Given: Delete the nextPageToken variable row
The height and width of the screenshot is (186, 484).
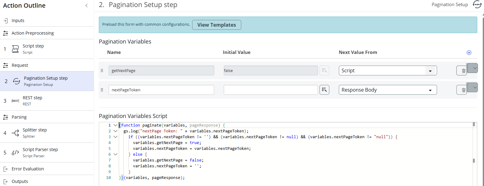Looking at the screenshot, I should point(462,90).
